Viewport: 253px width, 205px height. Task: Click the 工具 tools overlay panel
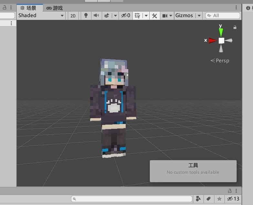coord(193,171)
